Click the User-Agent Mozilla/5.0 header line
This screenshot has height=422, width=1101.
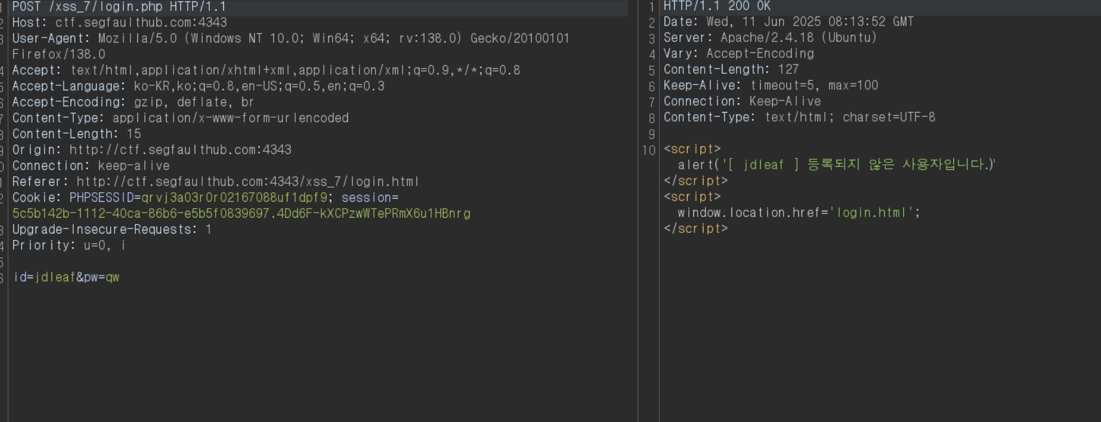click(291, 38)
